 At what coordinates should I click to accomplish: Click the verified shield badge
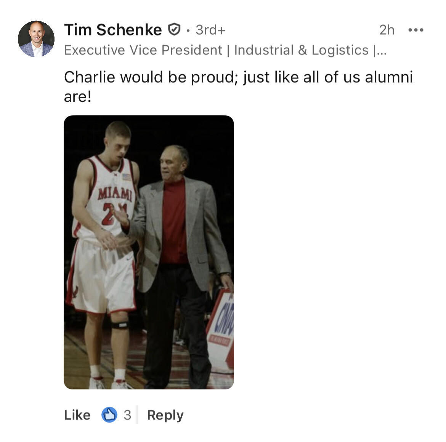coord(174,29)
